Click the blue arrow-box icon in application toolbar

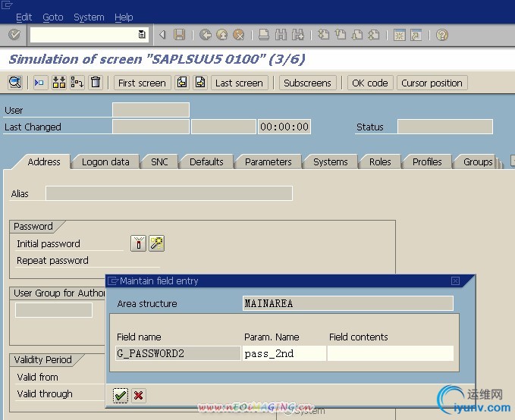39,83
